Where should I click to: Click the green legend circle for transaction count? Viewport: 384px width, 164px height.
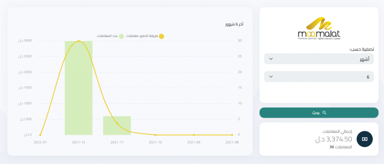coord(121,36)
